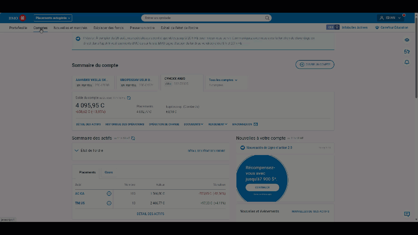Open Déplacer des fonds menu

108,28
